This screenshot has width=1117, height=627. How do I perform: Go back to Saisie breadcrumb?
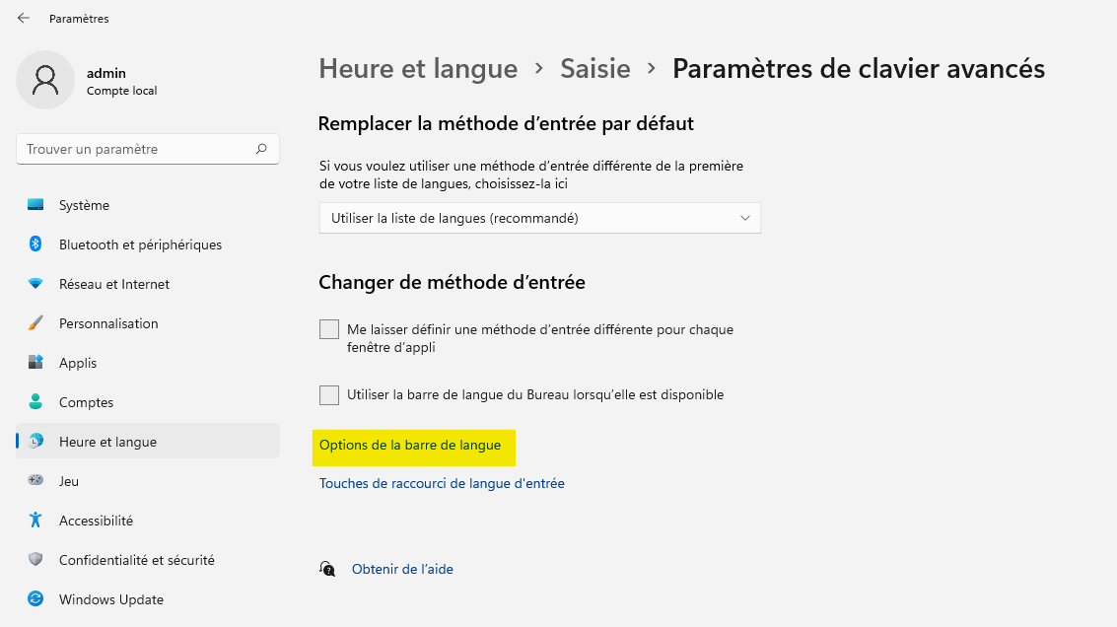pyautogui.click(x=595, y=69)
